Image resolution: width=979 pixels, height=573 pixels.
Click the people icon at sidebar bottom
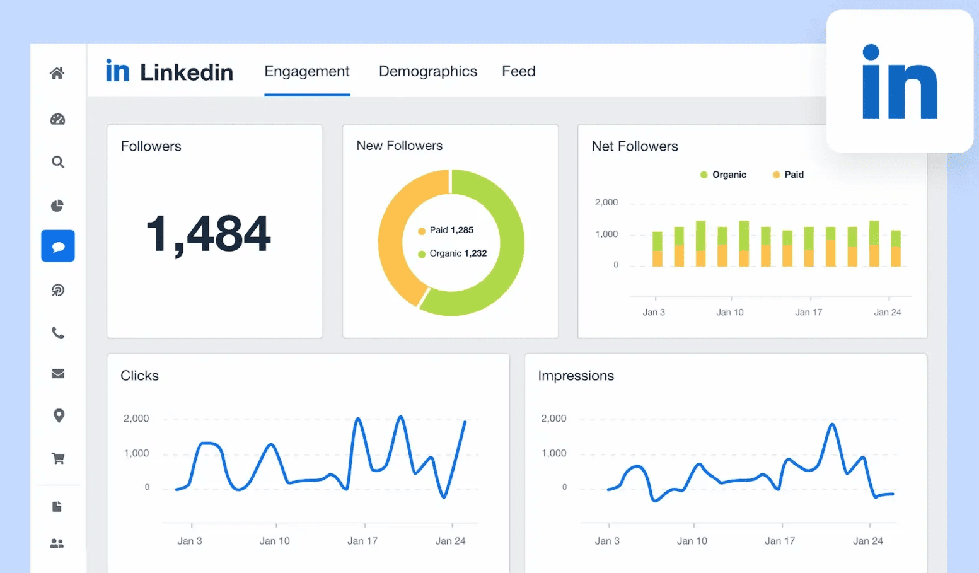pos(57,543)
